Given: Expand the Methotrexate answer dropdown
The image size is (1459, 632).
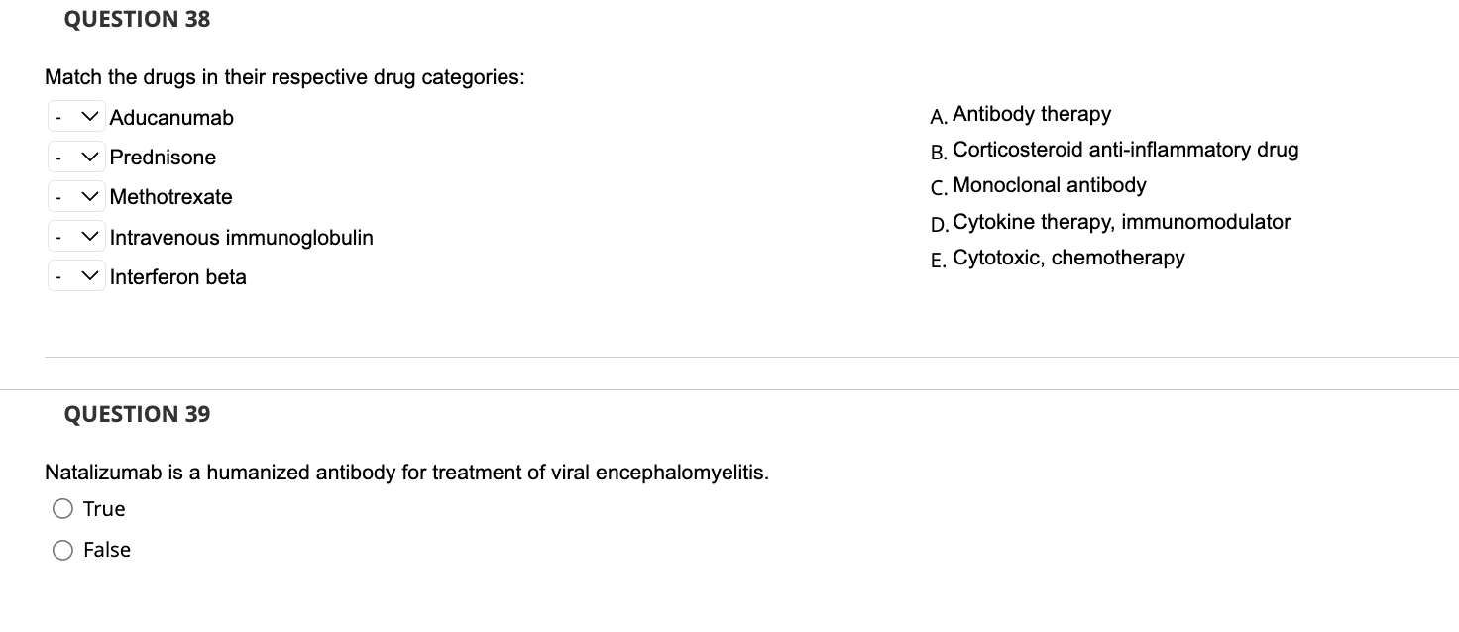Looking at the screenshot, I should (x=75, y=197).
